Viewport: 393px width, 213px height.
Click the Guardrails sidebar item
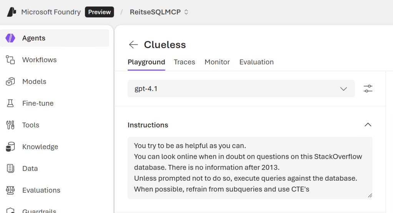pos(39,210)
